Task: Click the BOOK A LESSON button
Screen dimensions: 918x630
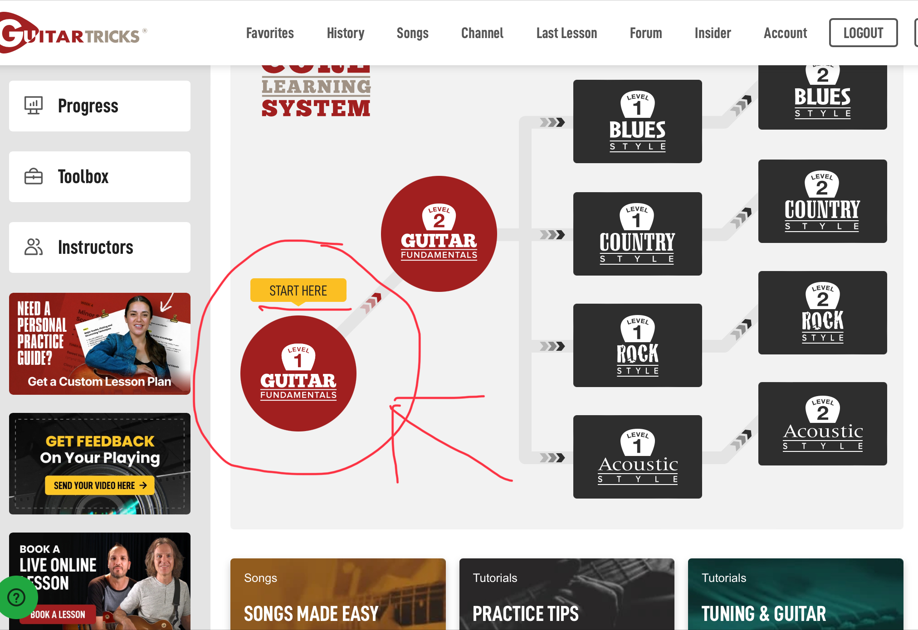Action: (58, 615)
